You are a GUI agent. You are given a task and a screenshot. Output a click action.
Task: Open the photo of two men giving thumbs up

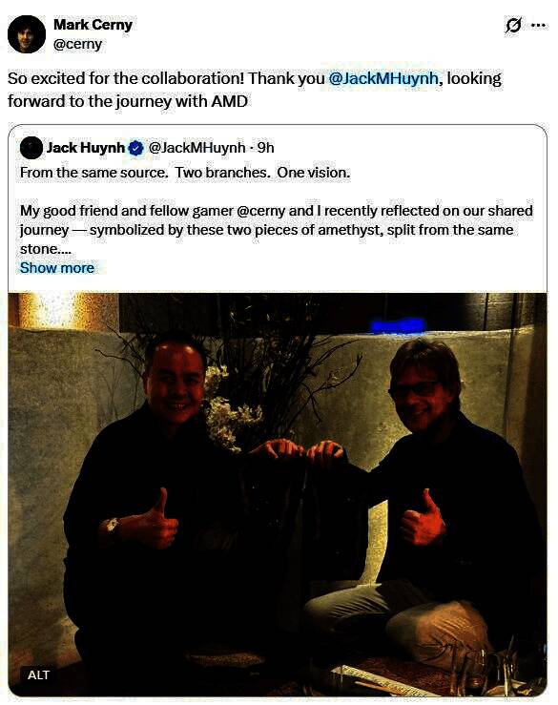click(x=278, y=494)
